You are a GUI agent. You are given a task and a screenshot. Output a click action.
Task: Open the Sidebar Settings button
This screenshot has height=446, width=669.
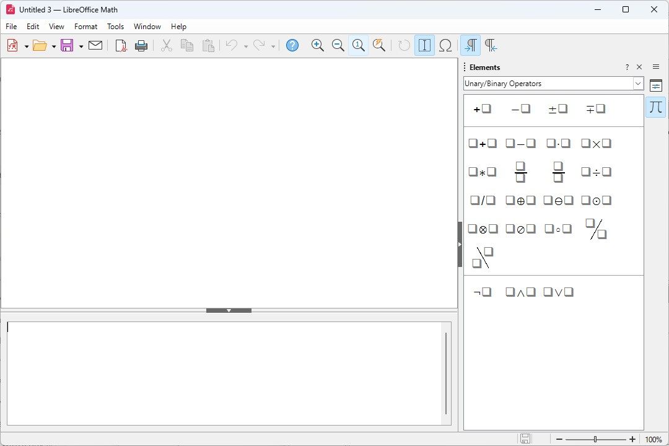[x=656, y=66]
